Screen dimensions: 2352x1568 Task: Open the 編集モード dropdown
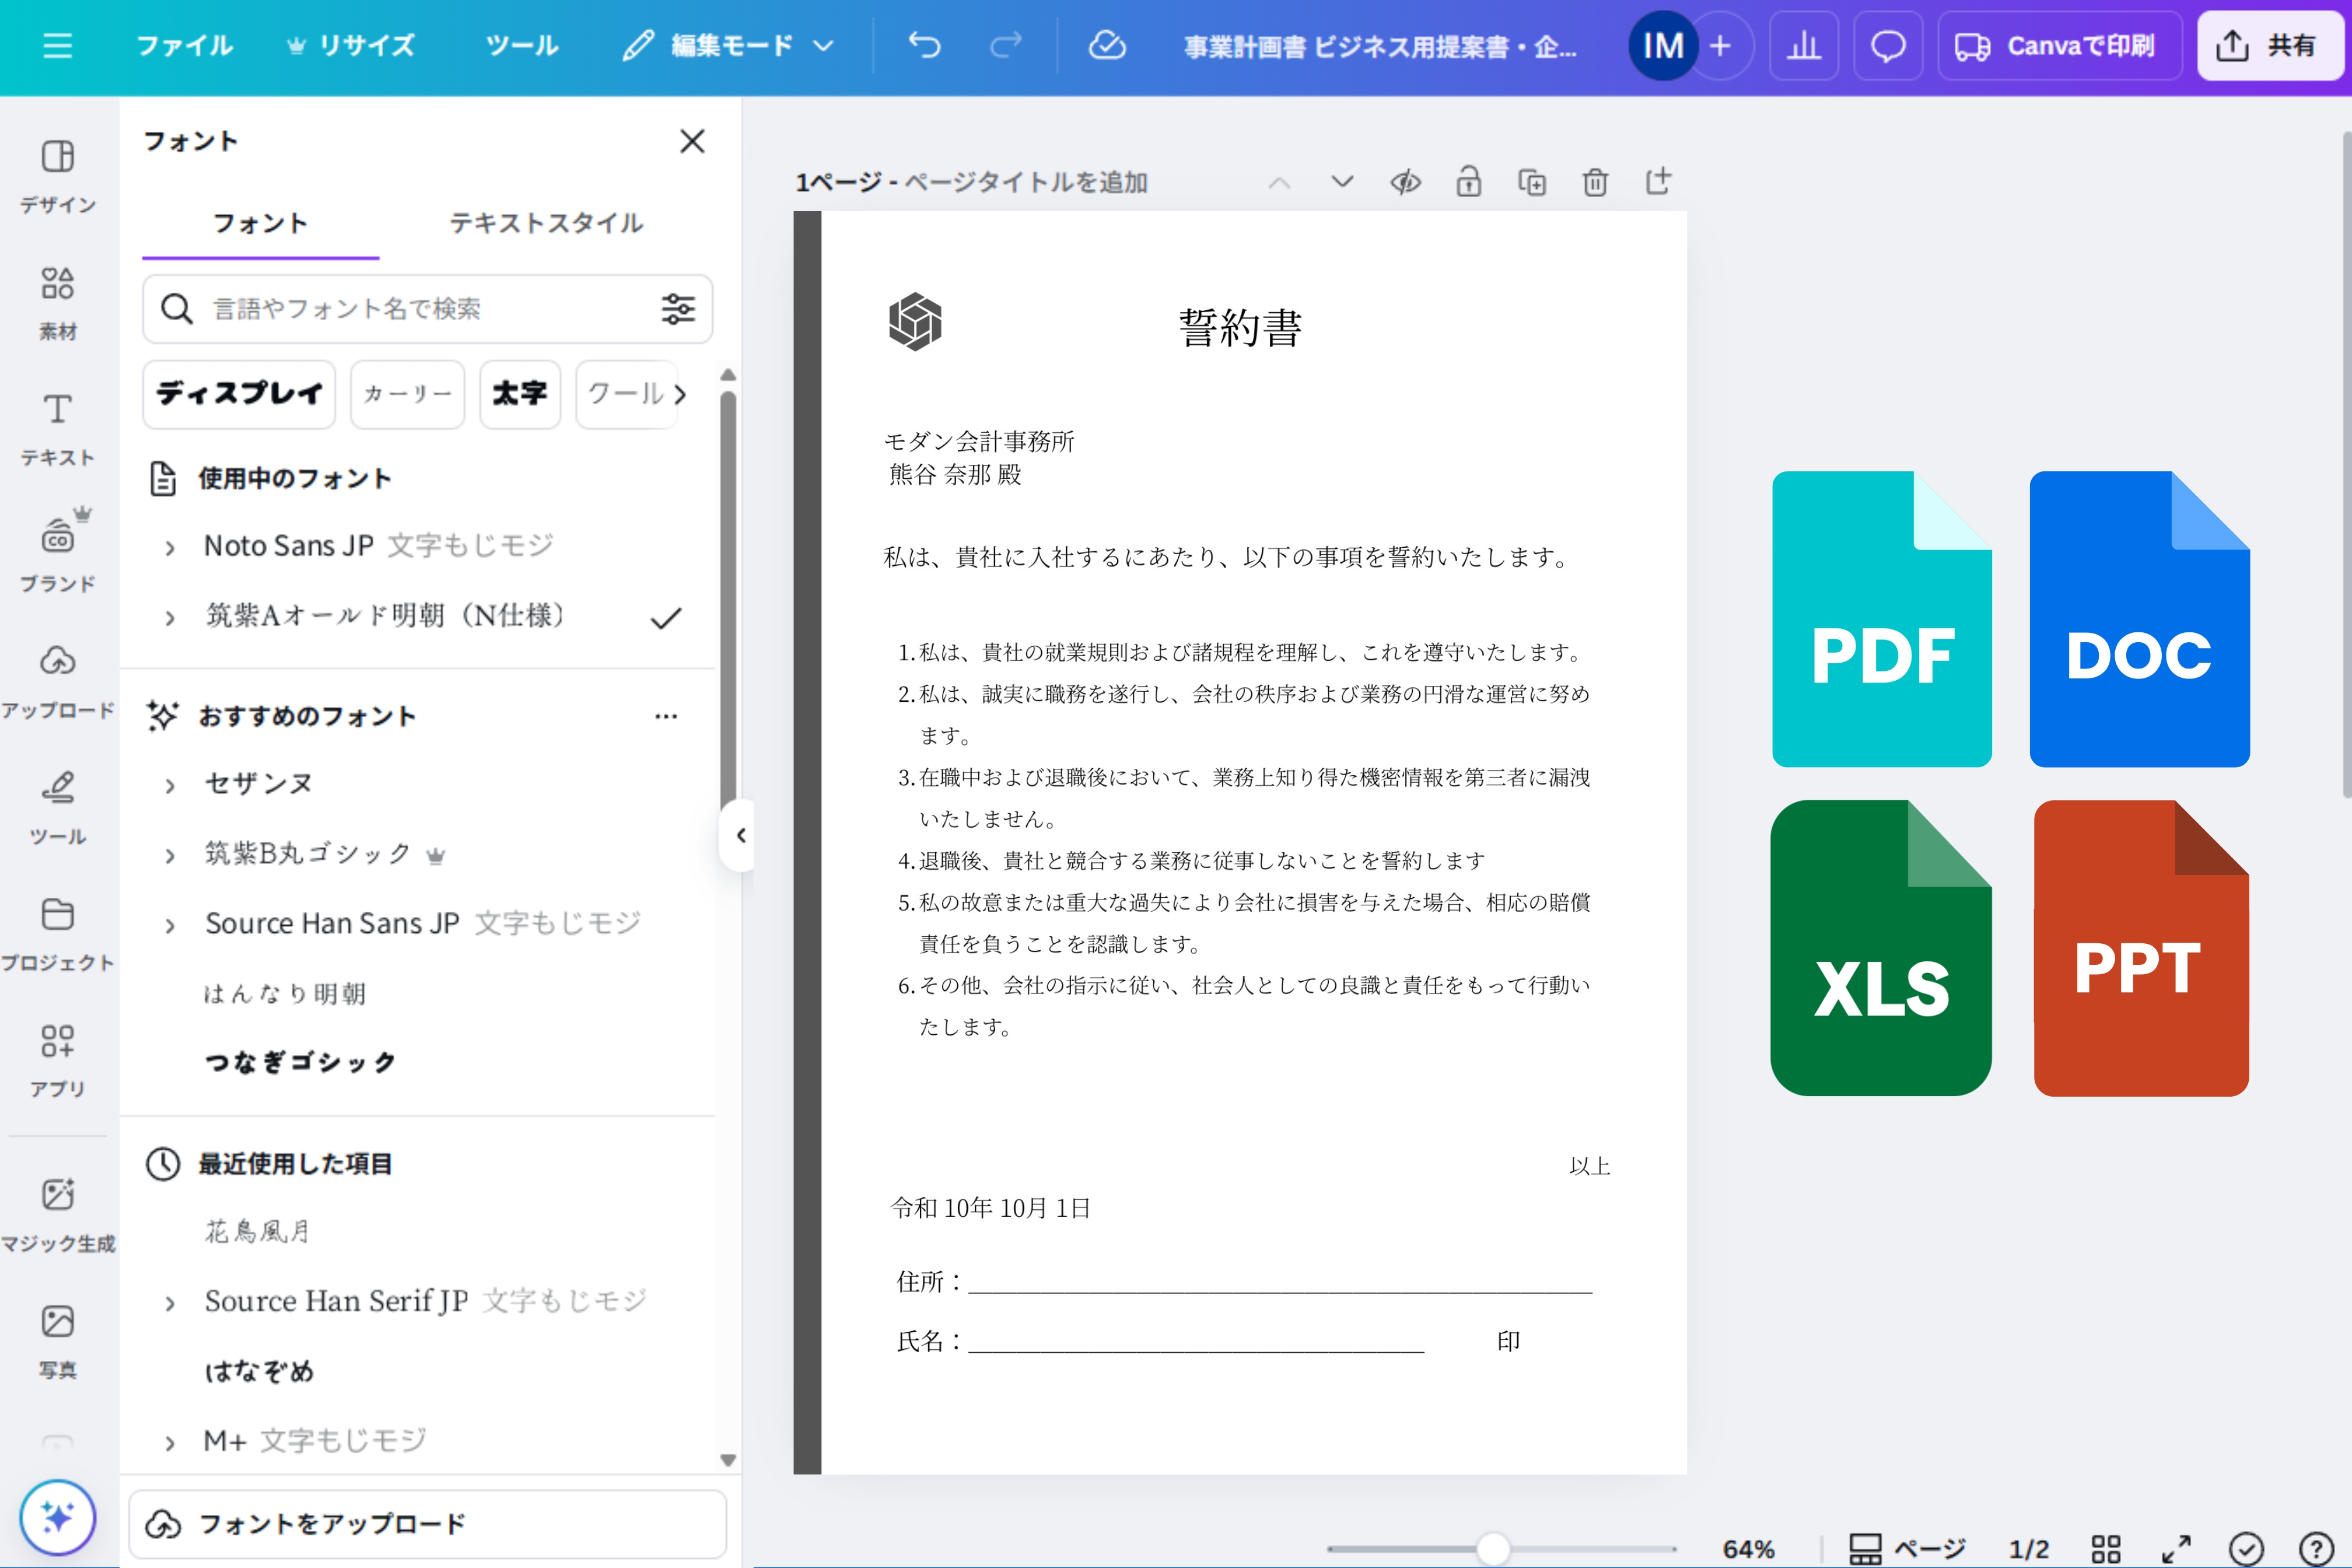[728, 46]
